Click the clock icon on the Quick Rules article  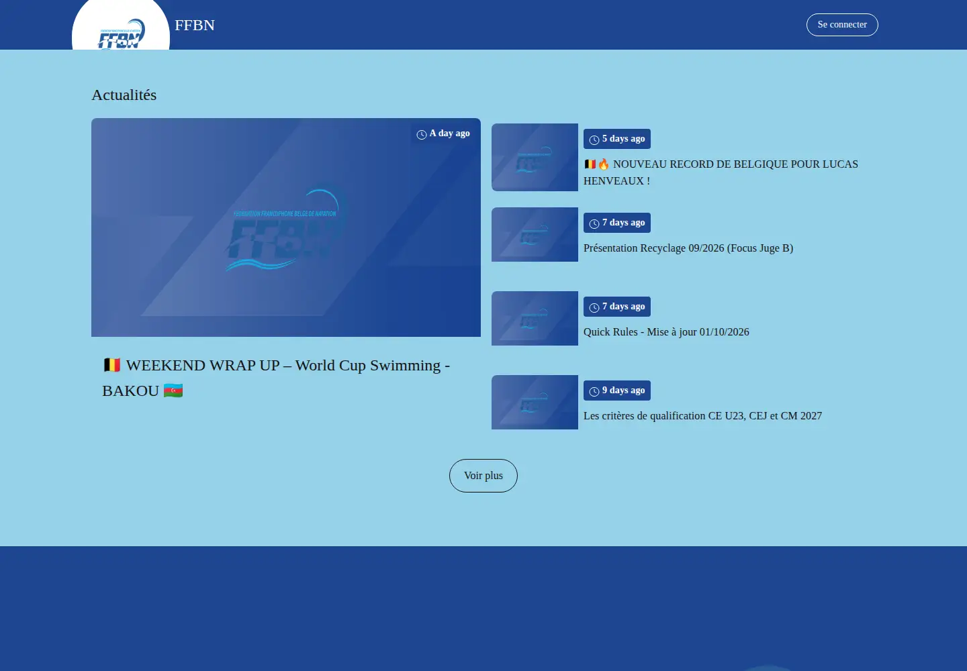click(594, 307)
